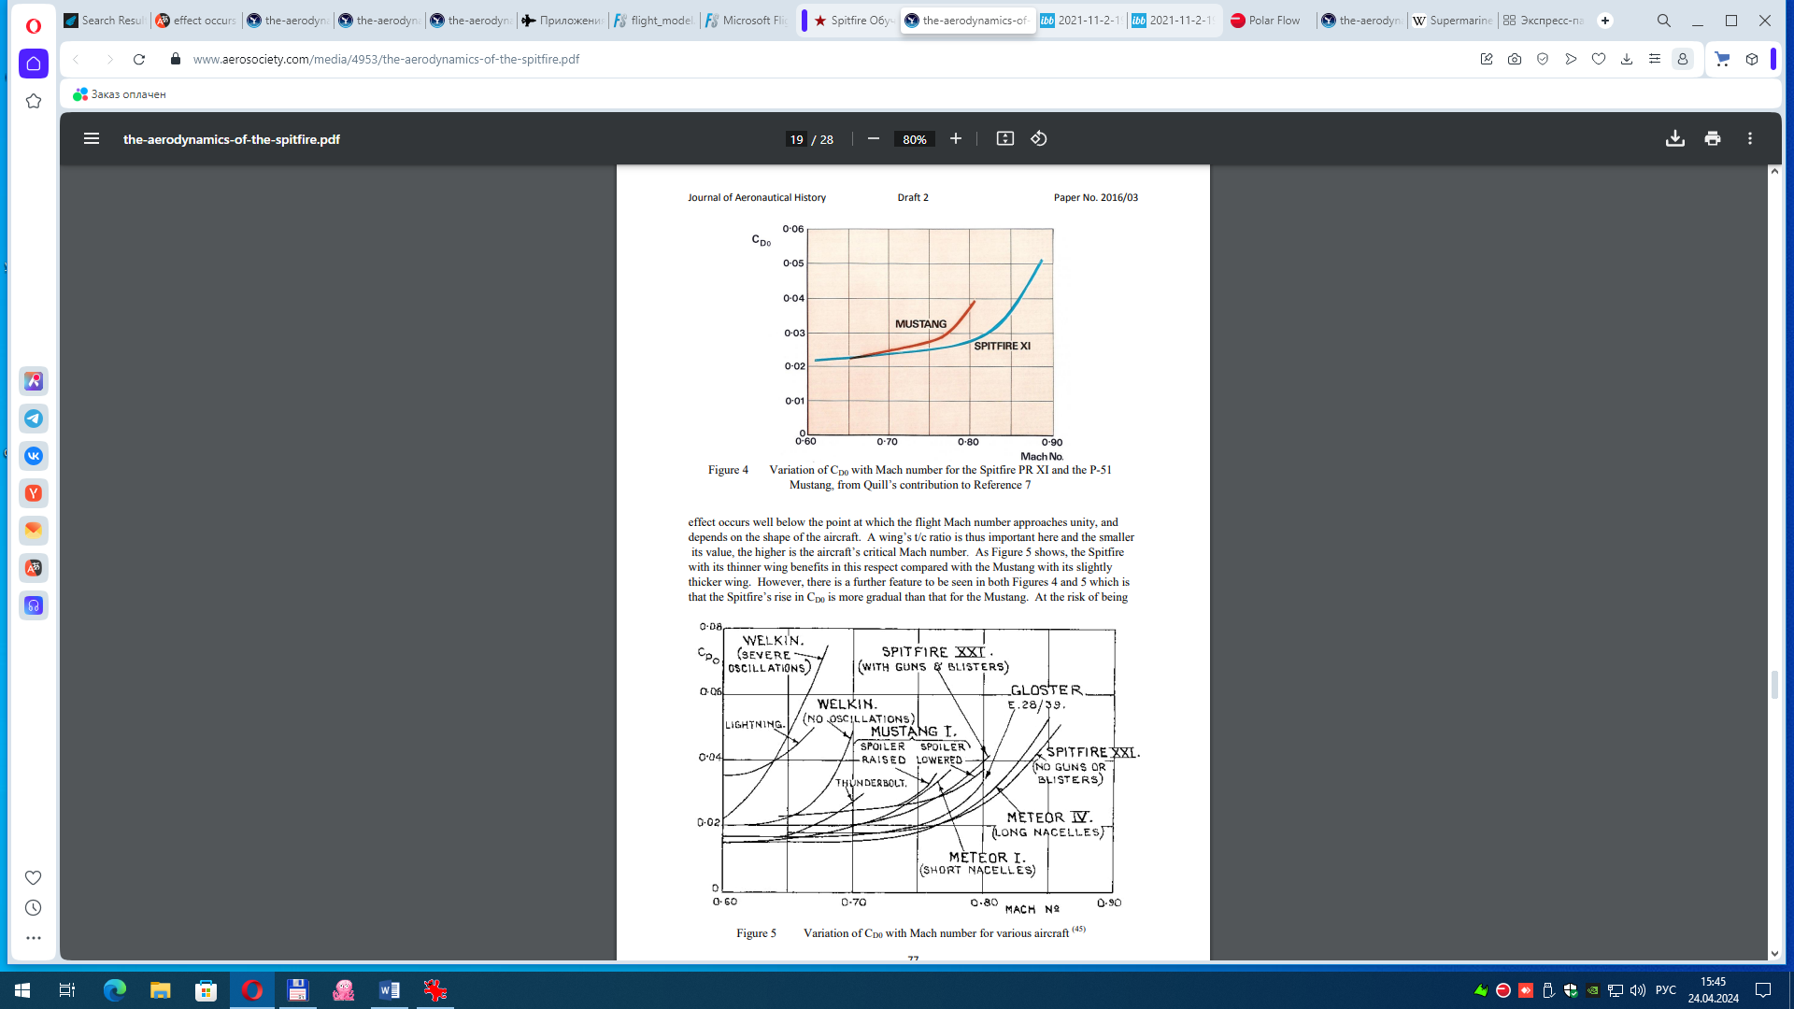Open the edit/pinboard icon in address bar

pyautogui.click(x=1487, y=59)
